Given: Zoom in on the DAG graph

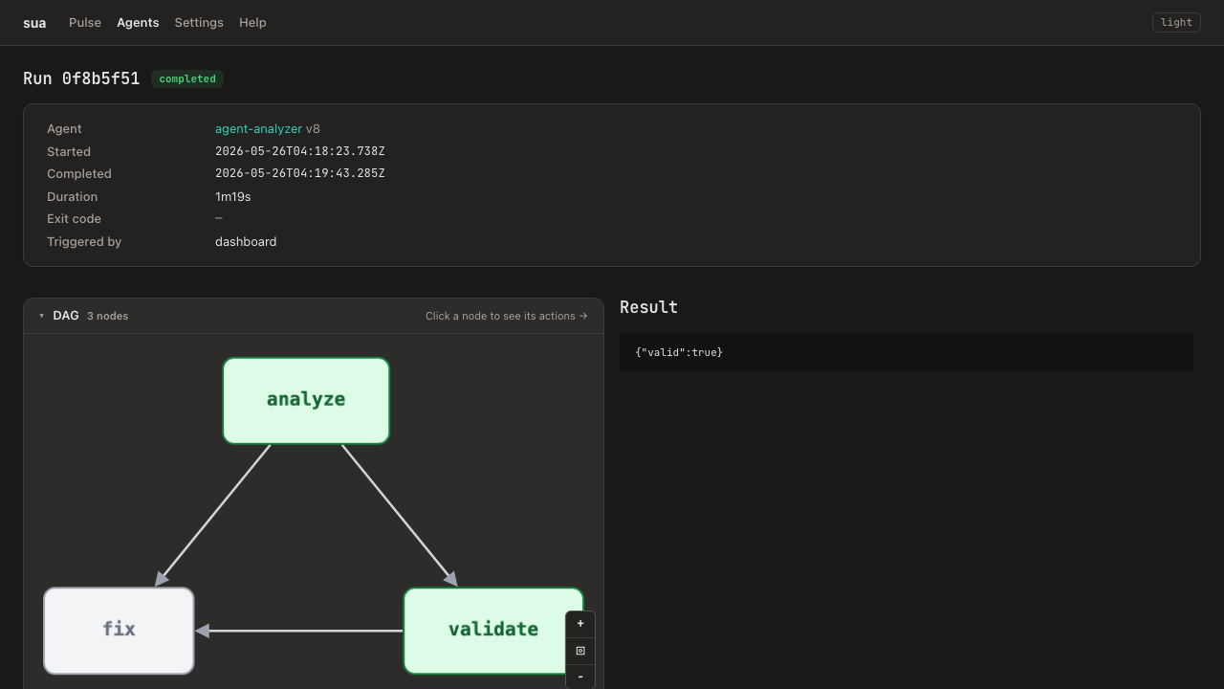Looking at the screenshot, I should [580, 624].
